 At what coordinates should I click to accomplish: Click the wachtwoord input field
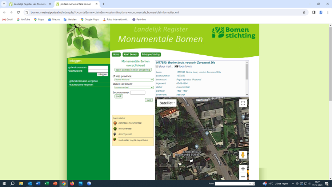tap(98, 71)
